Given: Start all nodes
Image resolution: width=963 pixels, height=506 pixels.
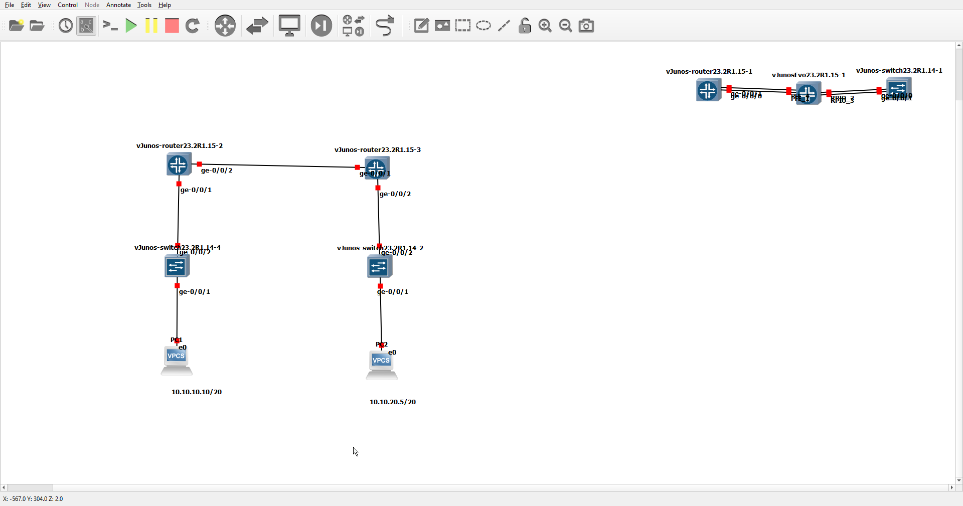Looking at the screenshot, I should click(131, 26).
